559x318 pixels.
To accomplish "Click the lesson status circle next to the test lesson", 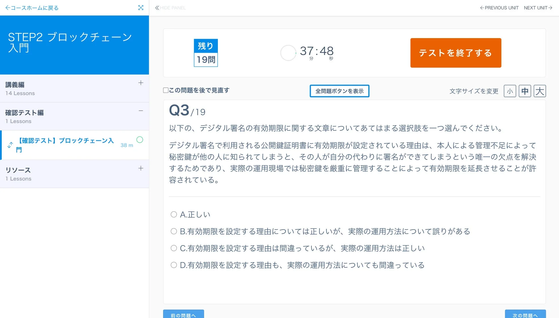I will (140, 140).
